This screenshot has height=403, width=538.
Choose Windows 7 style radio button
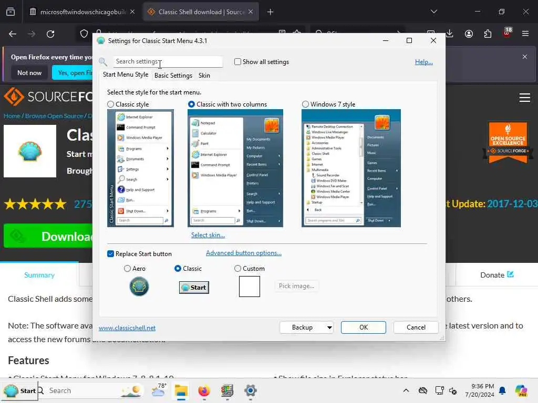[x=305, y=104]
